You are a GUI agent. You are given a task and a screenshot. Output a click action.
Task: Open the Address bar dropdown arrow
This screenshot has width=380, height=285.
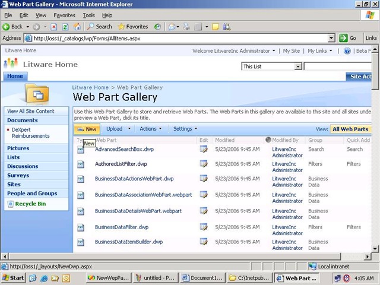click(x=331, y=38)
